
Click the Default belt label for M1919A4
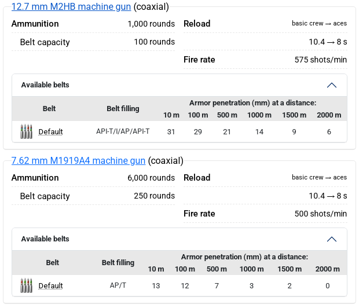[51, 286]
